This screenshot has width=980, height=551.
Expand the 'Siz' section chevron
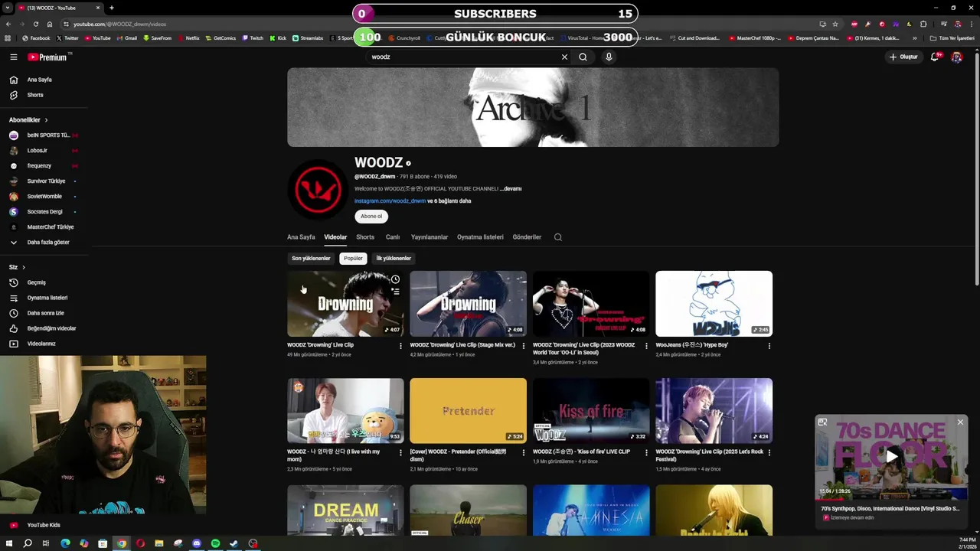pos(24,267)
